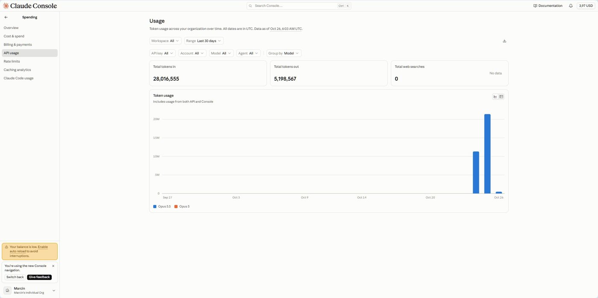Expand the Account filter
Image resolution: width=598 pixels, height=298 pixels.
point(192,53)
